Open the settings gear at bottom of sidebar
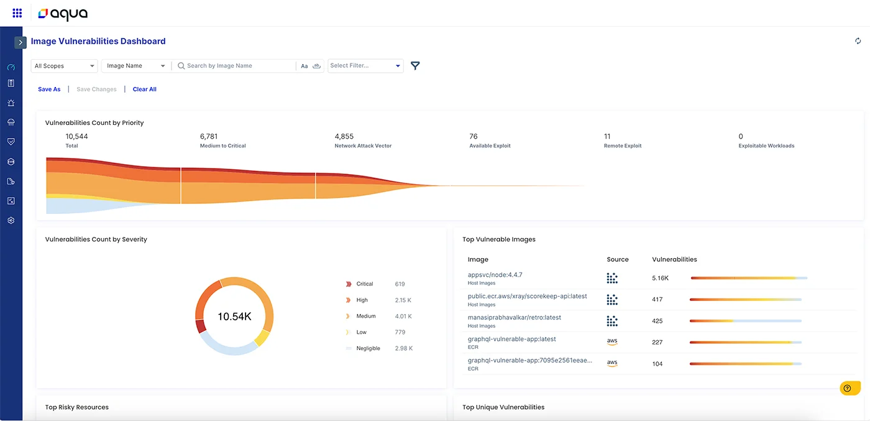The height and width of the screenshot is (421, 870). tap(11, 220)
